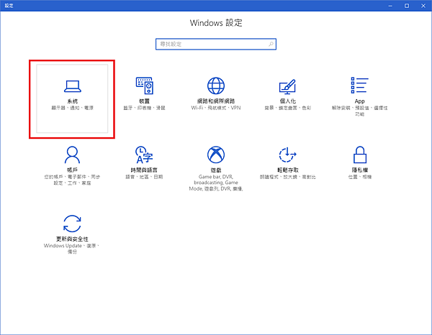Click the 網路和網際網路 category title

click(x=216, y=101)
